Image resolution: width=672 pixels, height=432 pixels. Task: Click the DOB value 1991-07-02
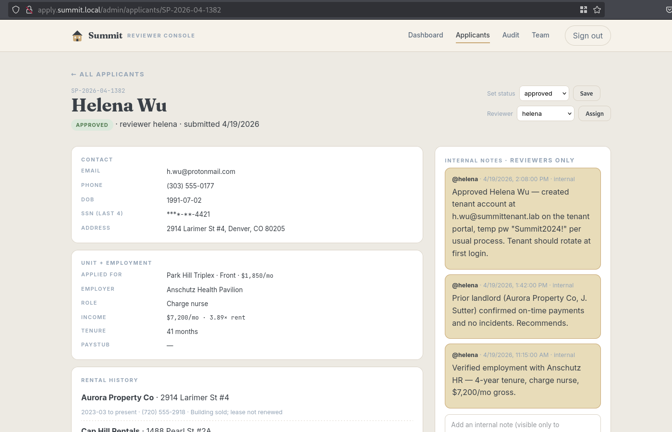184,200
